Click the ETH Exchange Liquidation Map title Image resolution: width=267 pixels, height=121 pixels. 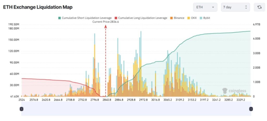point(38,7)
